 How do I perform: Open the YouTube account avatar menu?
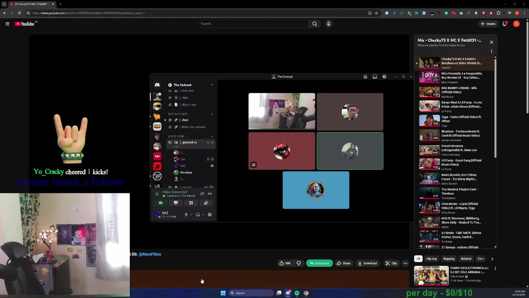tap(516, 24)
